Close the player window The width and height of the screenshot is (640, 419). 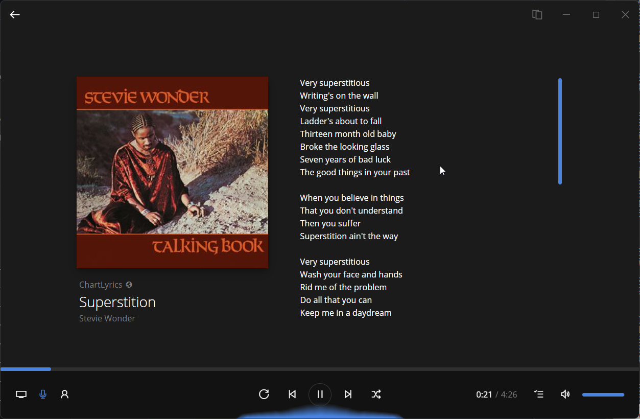coord(625,15)
